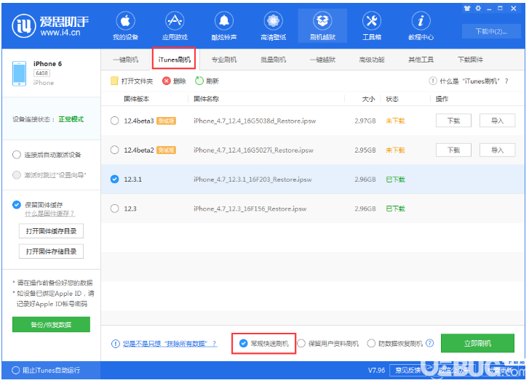Viewport: 529px width, 383px height.
Task: Switch to 高级功能 tab
Action: pyautogui.click(x=372, y=60)
